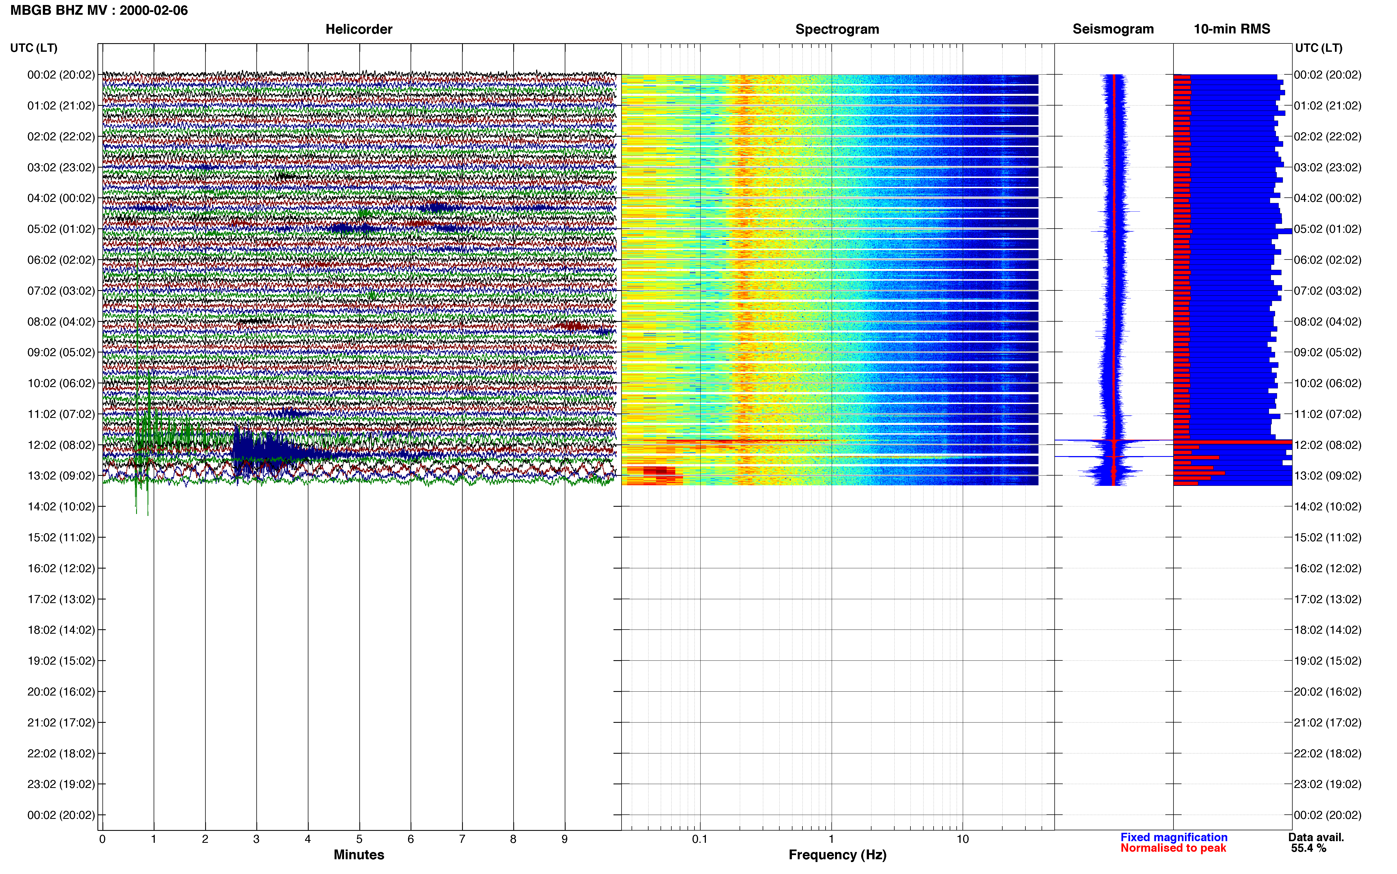Click the '9' tick on the Minutes axis

click(564, 839)
